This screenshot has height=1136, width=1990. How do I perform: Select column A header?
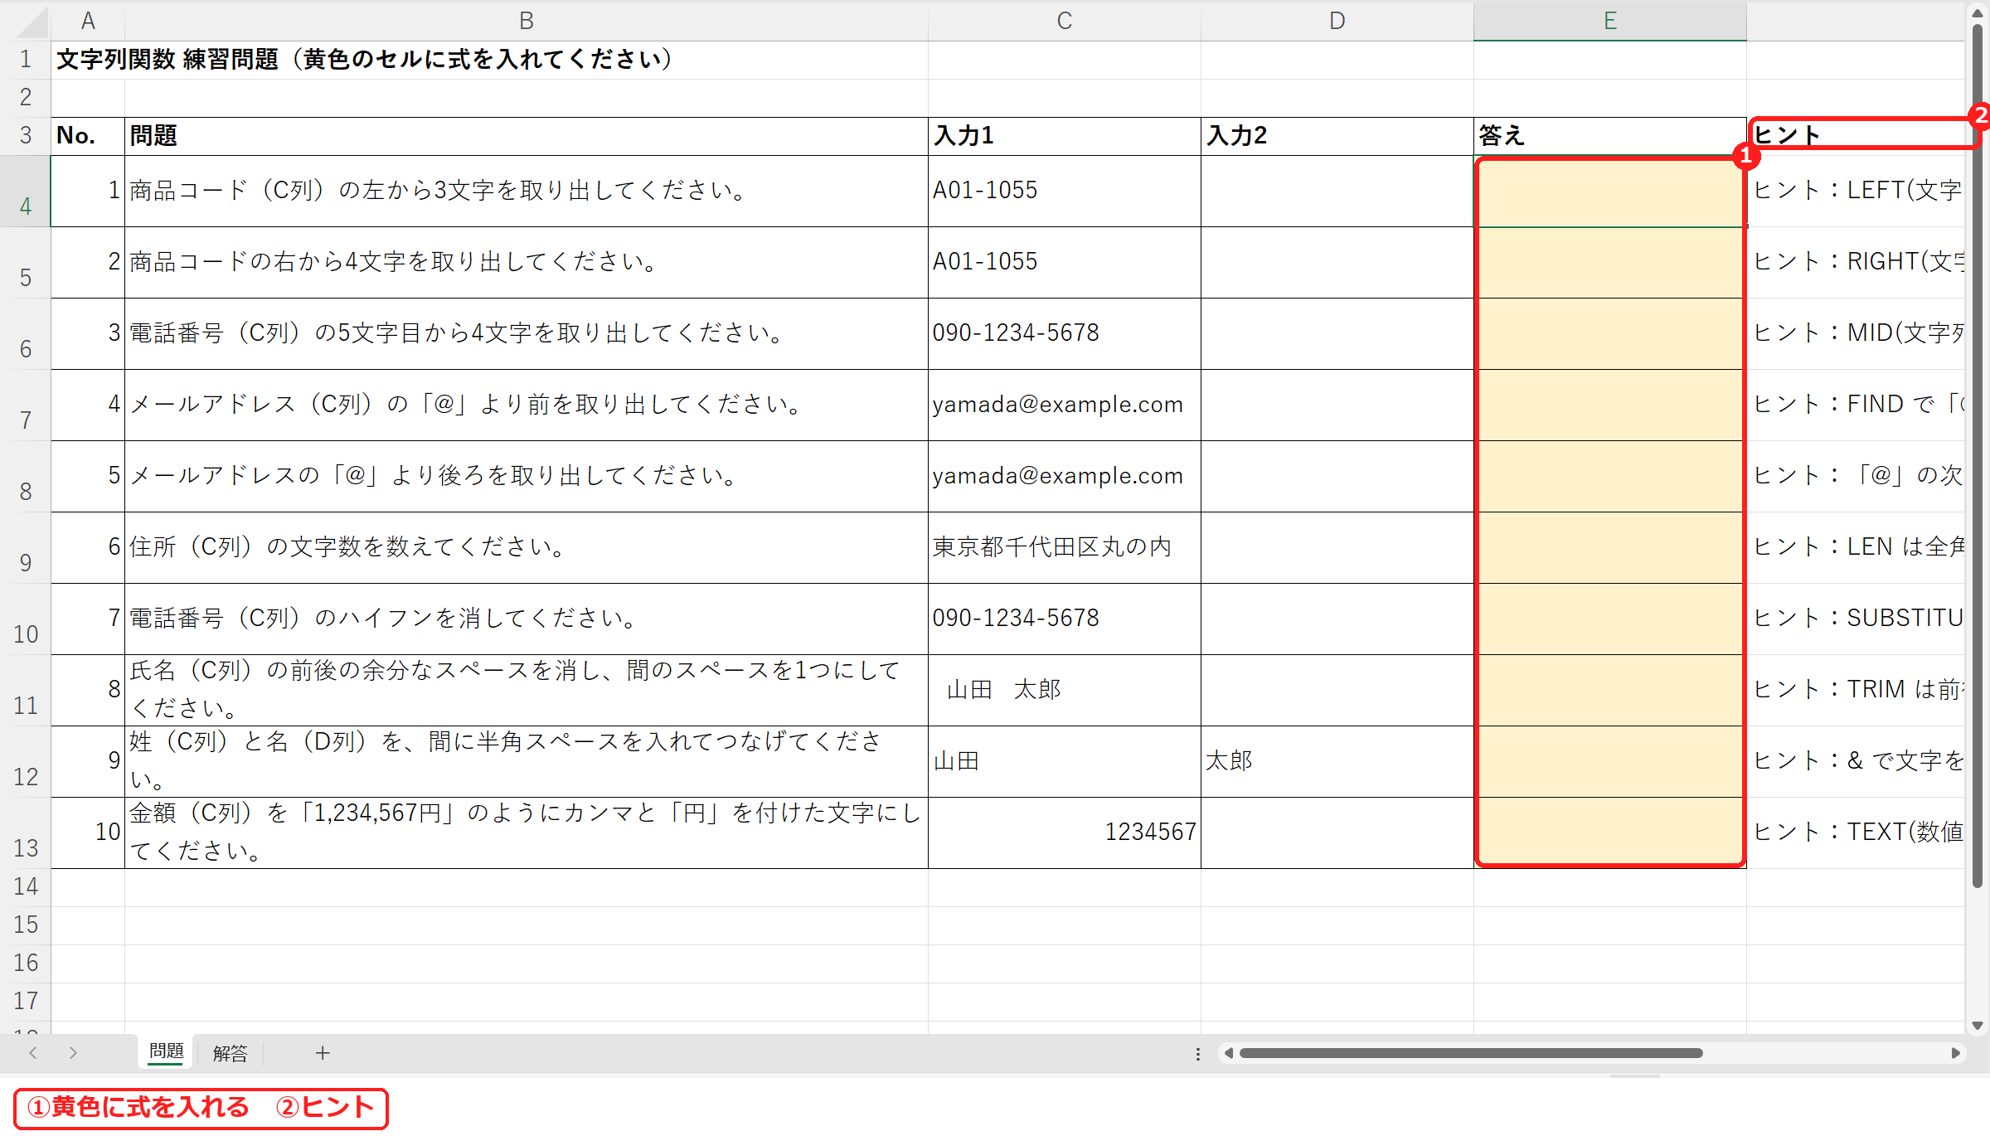(x=88, y=21)
